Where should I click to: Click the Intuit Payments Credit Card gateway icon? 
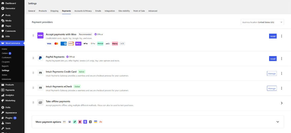(40, 73)
